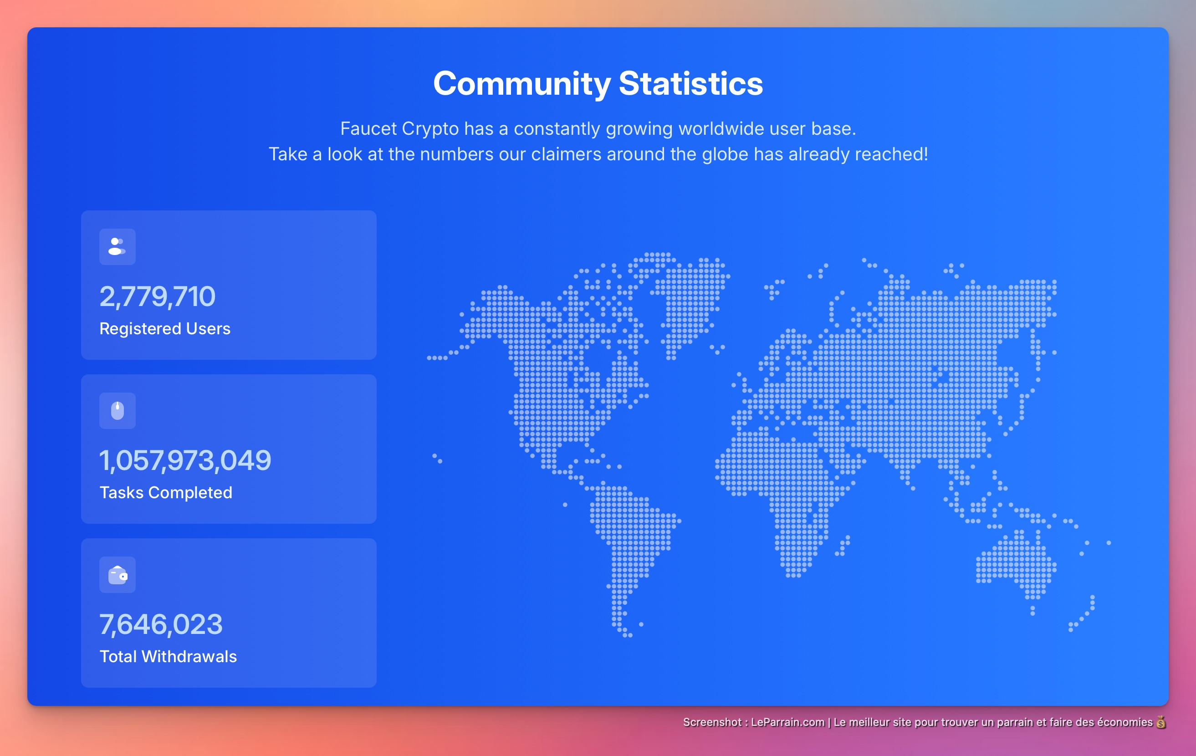This screenshot has height=756, width=1196.
Task: Click the Faucet Crypto growing user base sentence
Action: click(x=598, y=128)
